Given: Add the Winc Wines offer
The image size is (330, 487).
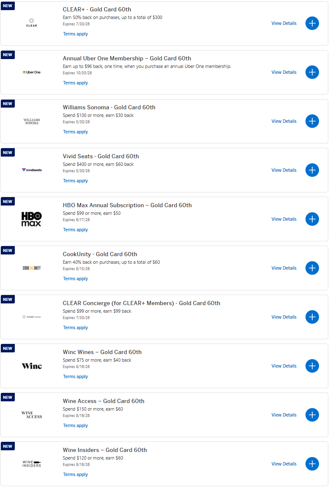Looking at the screenshot, I should pos(312,366).
